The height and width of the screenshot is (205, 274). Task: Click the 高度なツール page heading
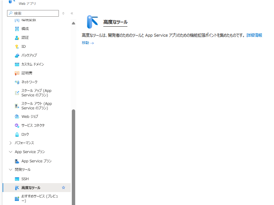[115, 22]
